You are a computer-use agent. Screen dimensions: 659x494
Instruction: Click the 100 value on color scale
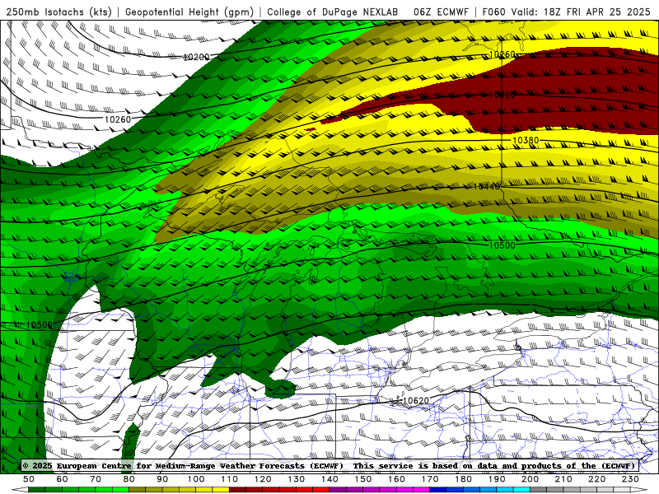point(196,479)
